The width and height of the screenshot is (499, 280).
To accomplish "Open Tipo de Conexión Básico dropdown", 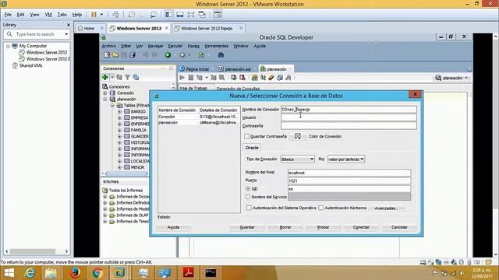I will click(x=298, y=159).
